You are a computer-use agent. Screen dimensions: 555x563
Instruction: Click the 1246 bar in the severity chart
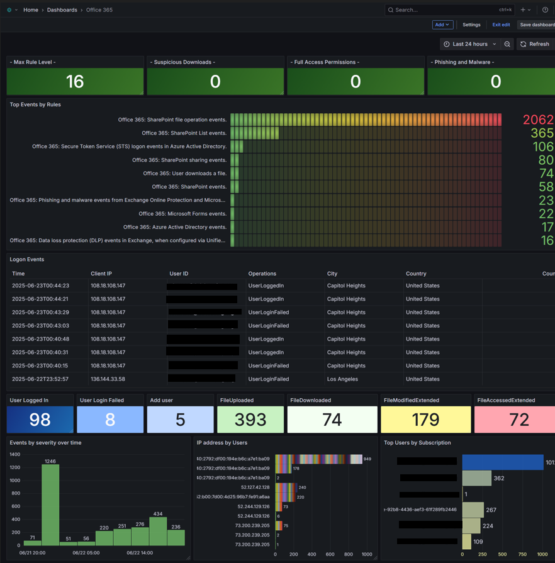[x=50, y=505]
